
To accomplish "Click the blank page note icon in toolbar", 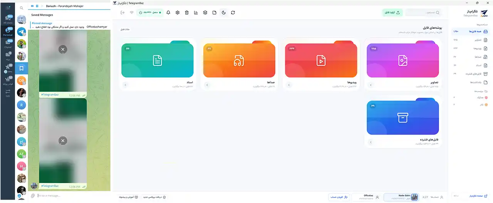I will point(215,13).
